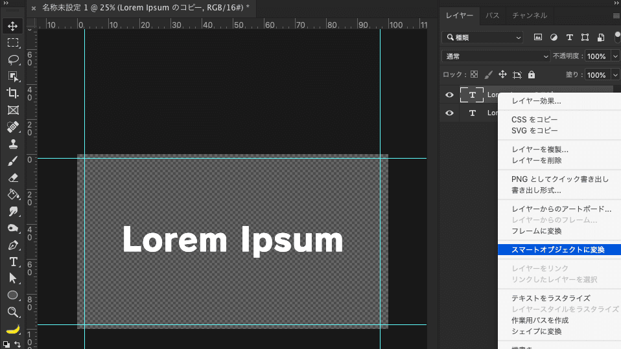Screen dimensions: 621x349
Task: Open the blend mode 通常 dropdown
Action: [496, 56]
